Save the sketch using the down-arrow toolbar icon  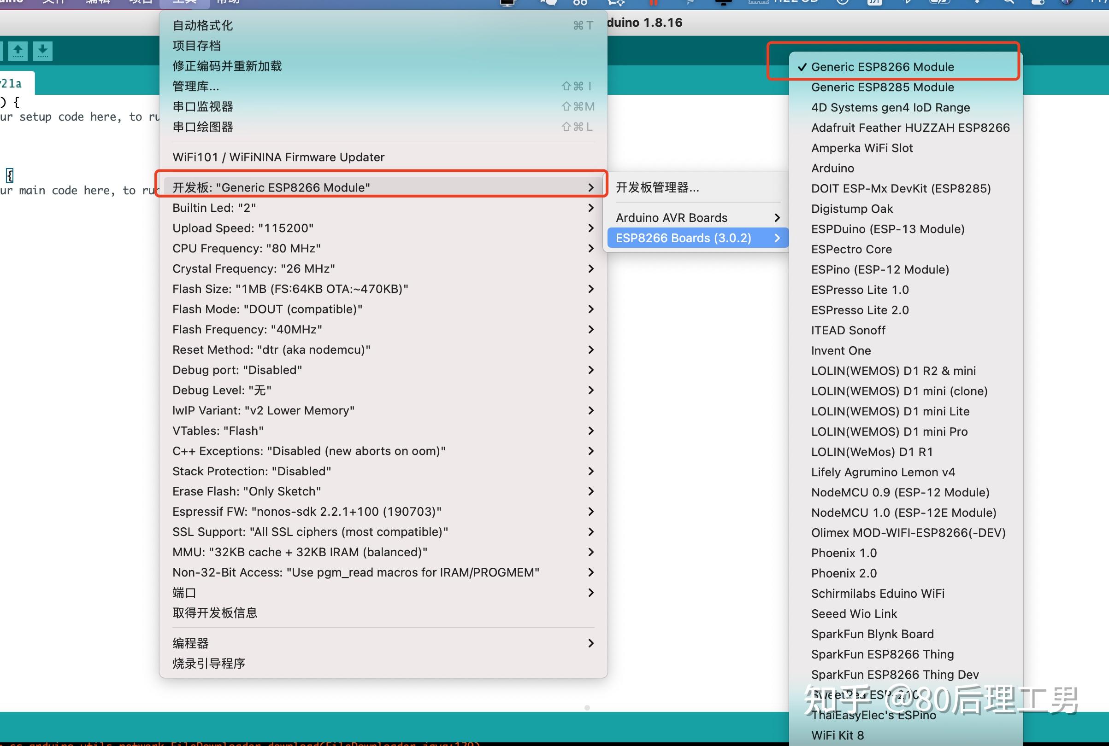click(x=43, y=51)
